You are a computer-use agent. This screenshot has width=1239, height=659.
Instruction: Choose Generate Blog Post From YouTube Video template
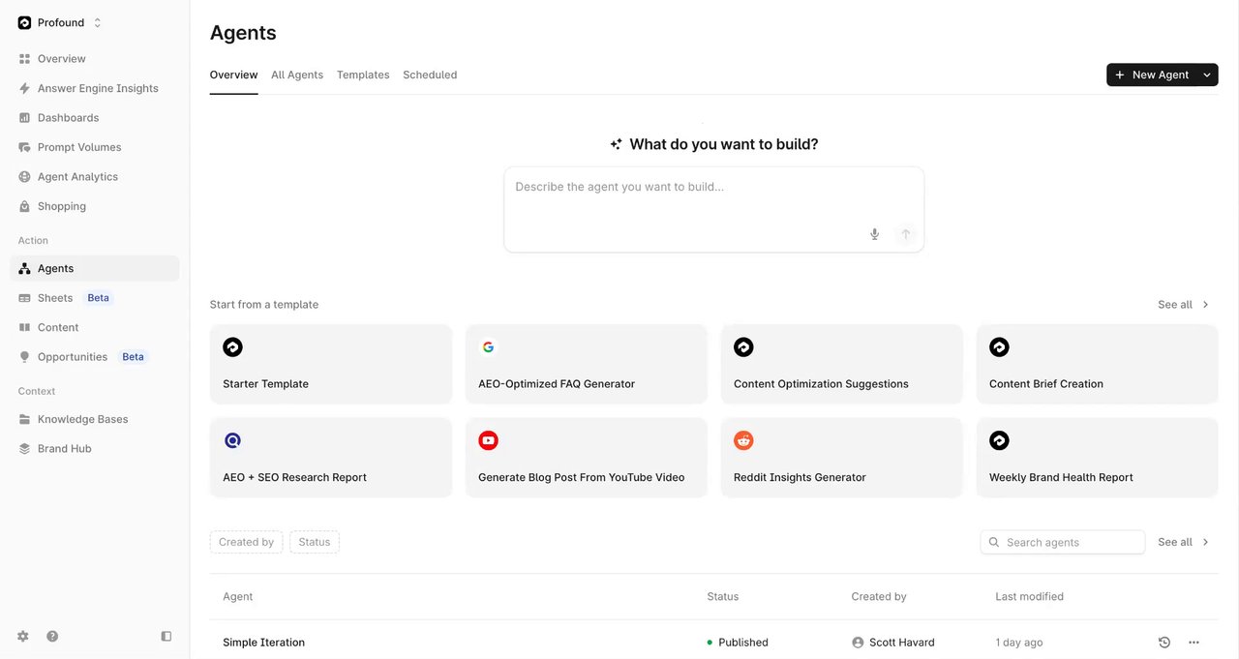[x=587, y=458]
